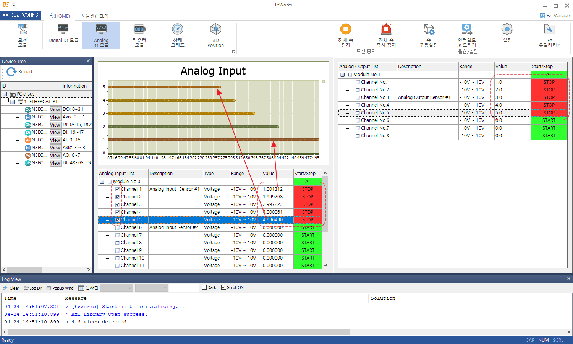Viewport: 573px width, 344px height.
Task: Switch to the 도움말(HELP) tab
Action: 95,16
